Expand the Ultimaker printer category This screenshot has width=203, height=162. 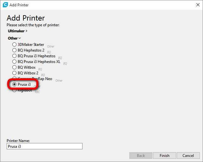point(17,31)
